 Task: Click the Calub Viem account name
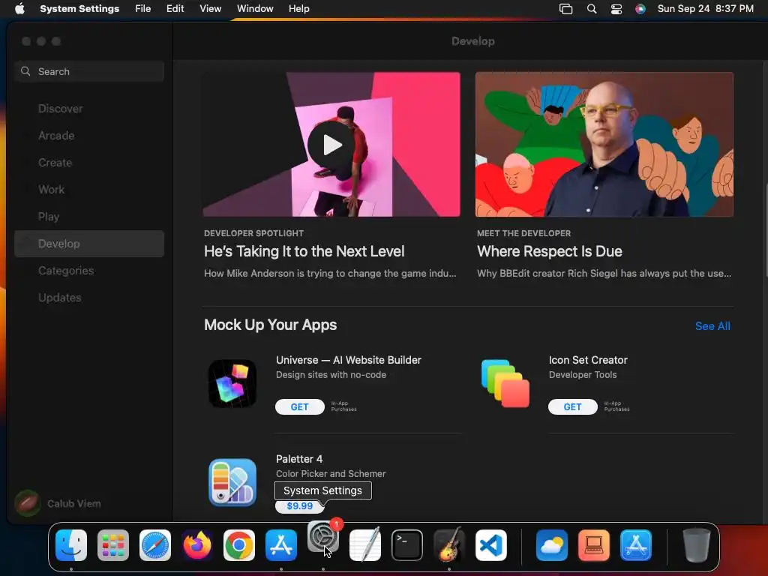pyautogui.click(x=74, y=503)
